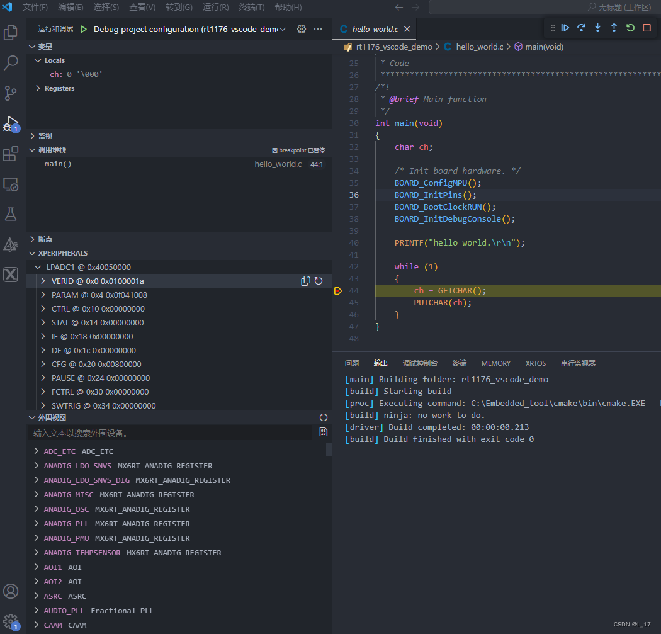This screenshot has height=634, width=661.
Task: Open the debug configuration gear icon
Action: pyautogui.click(x=301, y=28)
